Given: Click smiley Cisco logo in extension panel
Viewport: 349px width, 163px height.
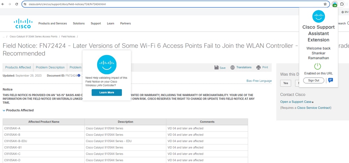Looking at the screenshot, I should click(319, 16).
